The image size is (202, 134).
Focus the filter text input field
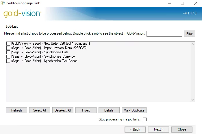pos(164,34)
